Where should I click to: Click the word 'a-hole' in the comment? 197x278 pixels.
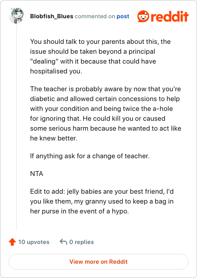click(x=163, y=108)
